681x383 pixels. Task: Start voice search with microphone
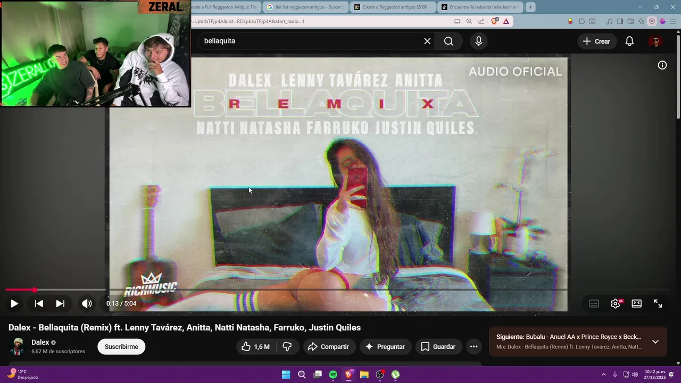(479, 41)
